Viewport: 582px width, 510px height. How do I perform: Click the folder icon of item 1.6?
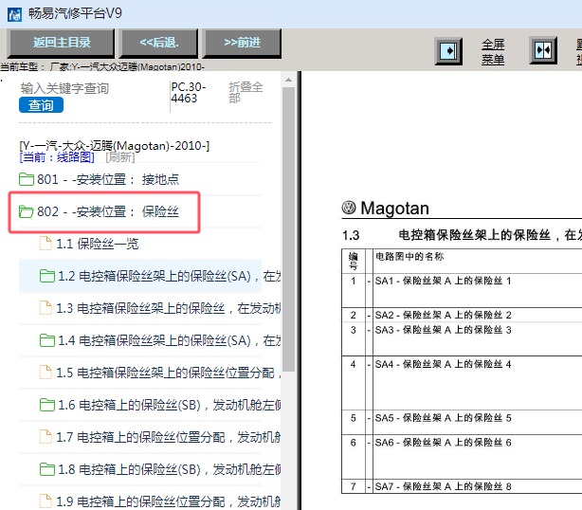tap(47, 405)
